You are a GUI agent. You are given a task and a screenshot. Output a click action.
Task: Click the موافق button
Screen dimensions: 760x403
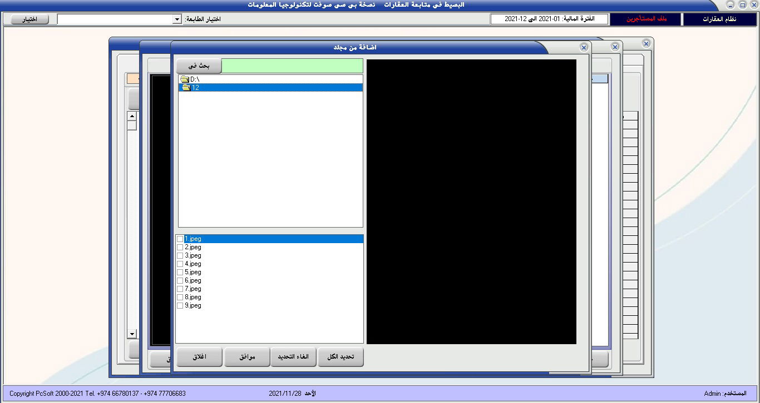(247, 357)
